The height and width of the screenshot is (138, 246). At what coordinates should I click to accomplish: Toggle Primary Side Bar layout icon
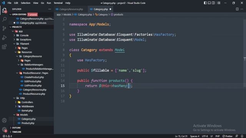pyautogui.click(x=205, y=3)
